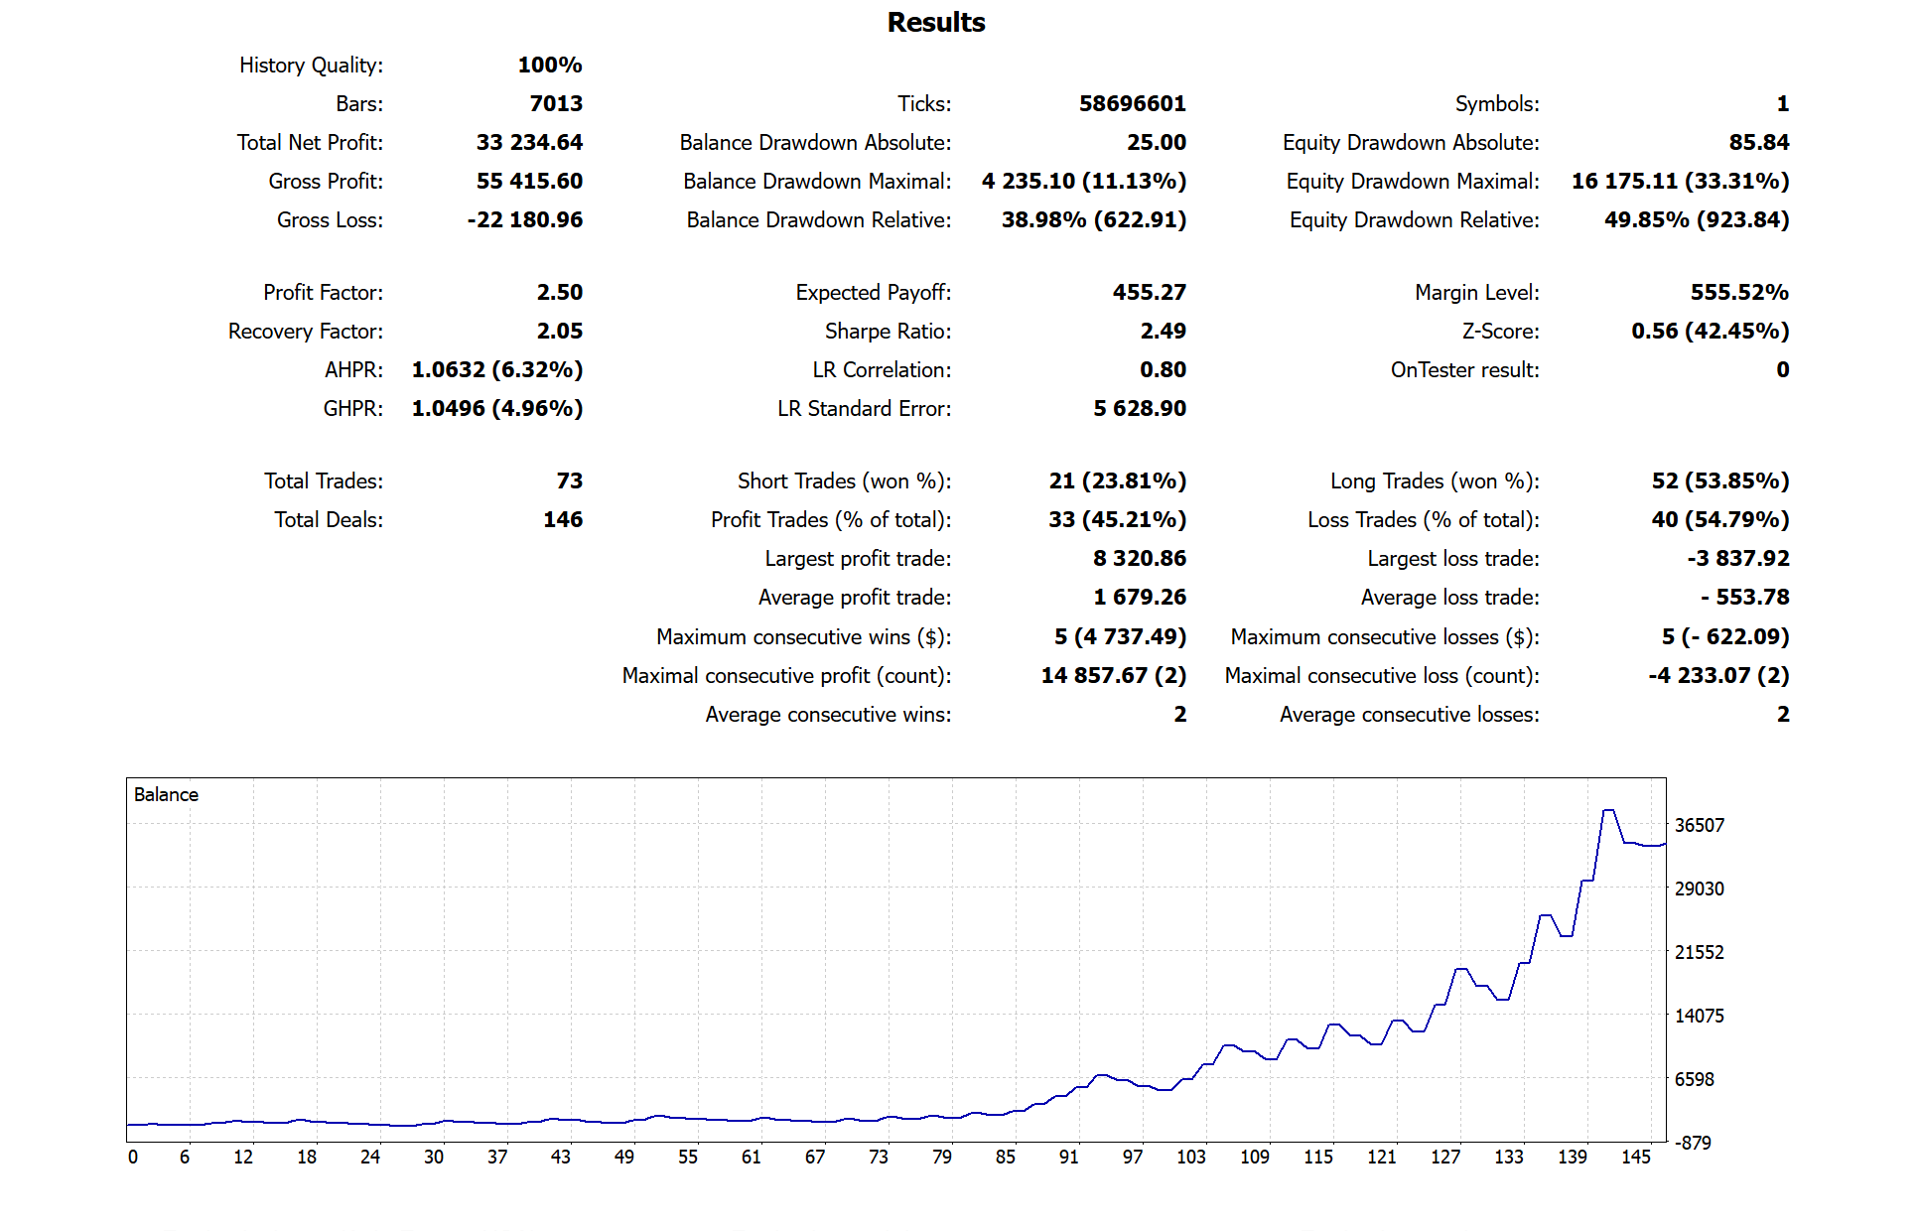This screenshot has width=1920, height=1231.
Task: Click the Sharpe Ratio value
Action: coord(1163,331)
